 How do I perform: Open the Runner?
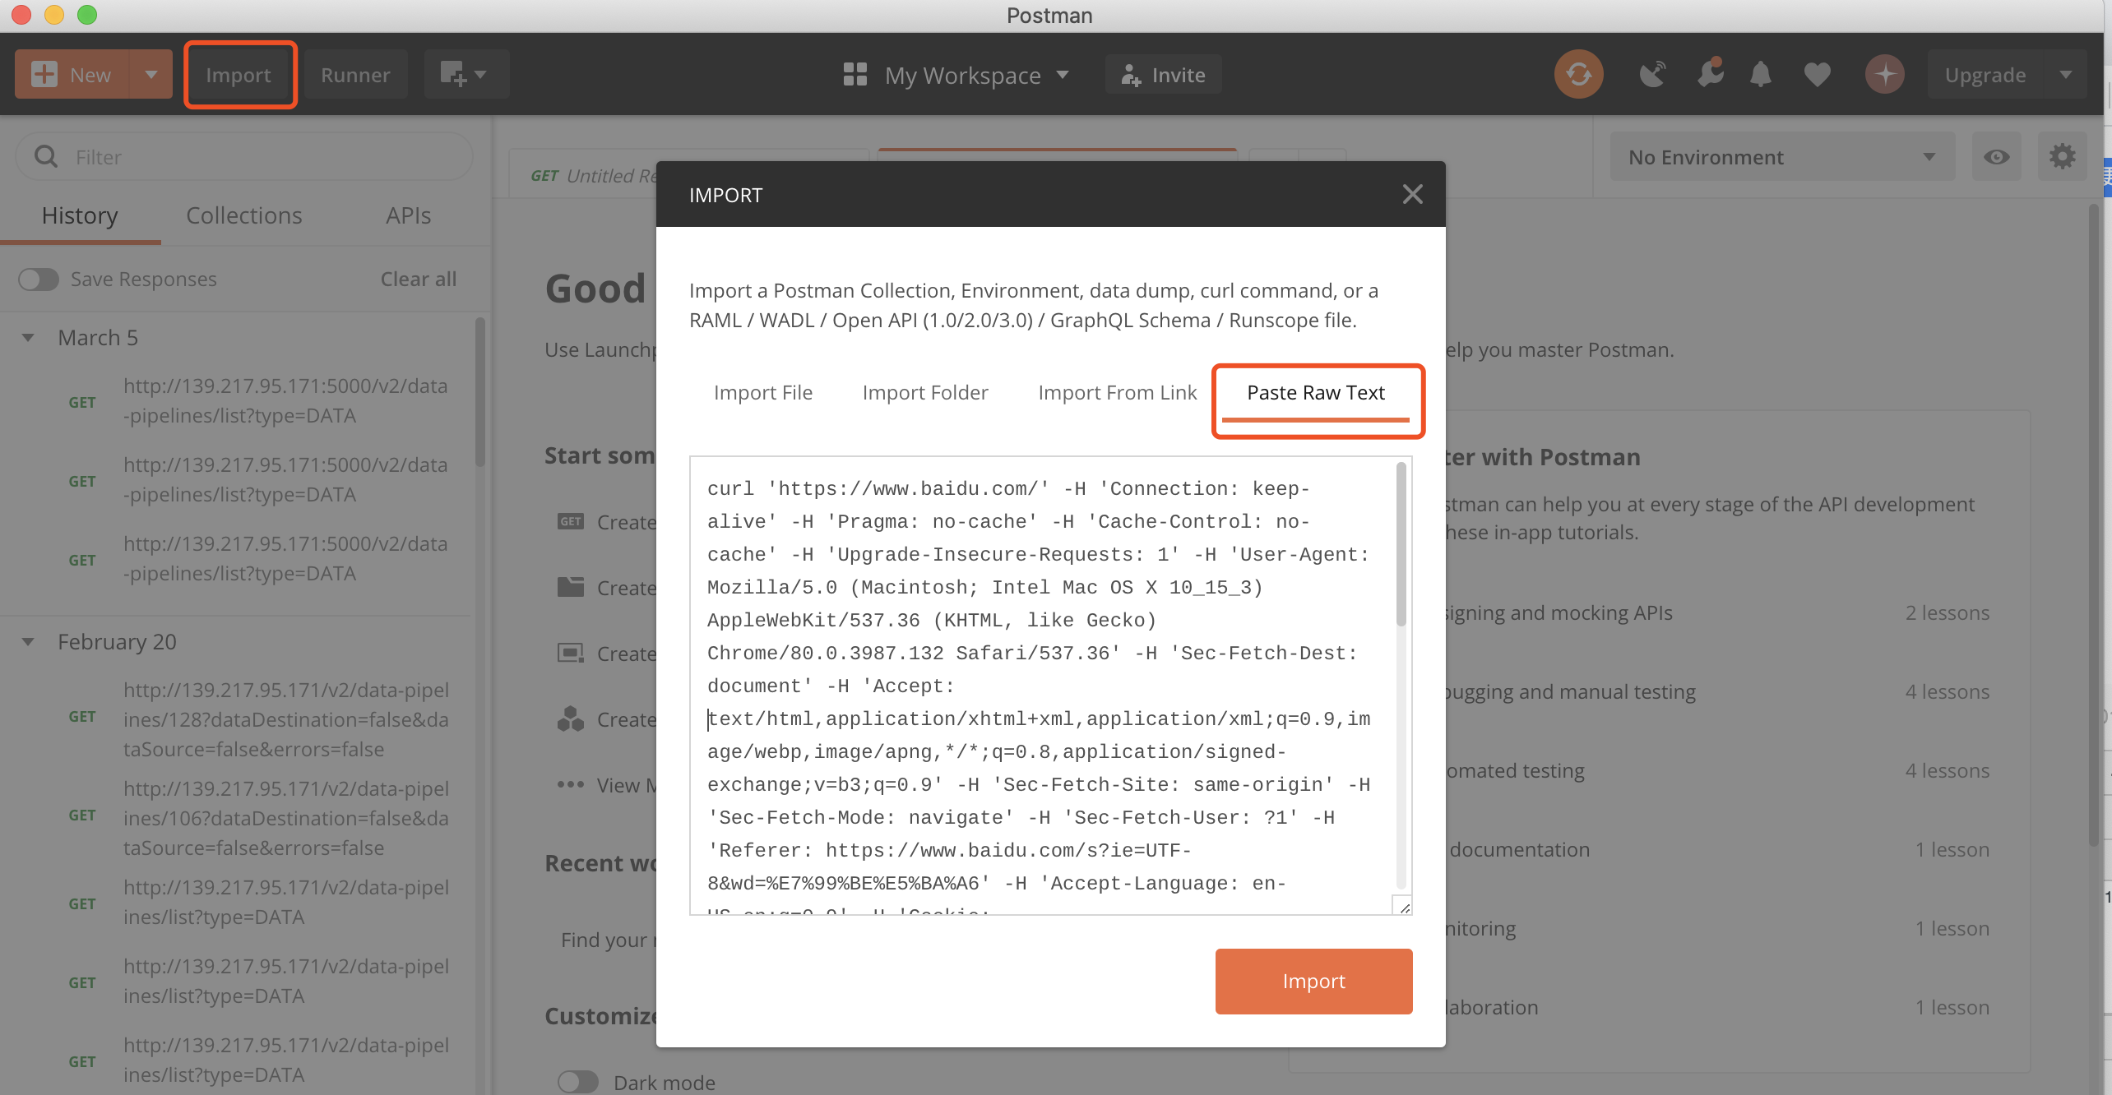pos(355,75)
